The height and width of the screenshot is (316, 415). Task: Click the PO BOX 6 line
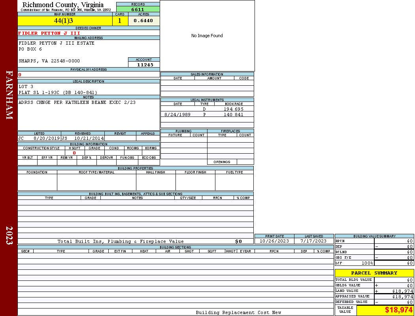click(x=30, y=49)
